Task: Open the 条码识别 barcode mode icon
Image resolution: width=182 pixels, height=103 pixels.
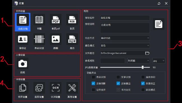Action: click(39, 39)
